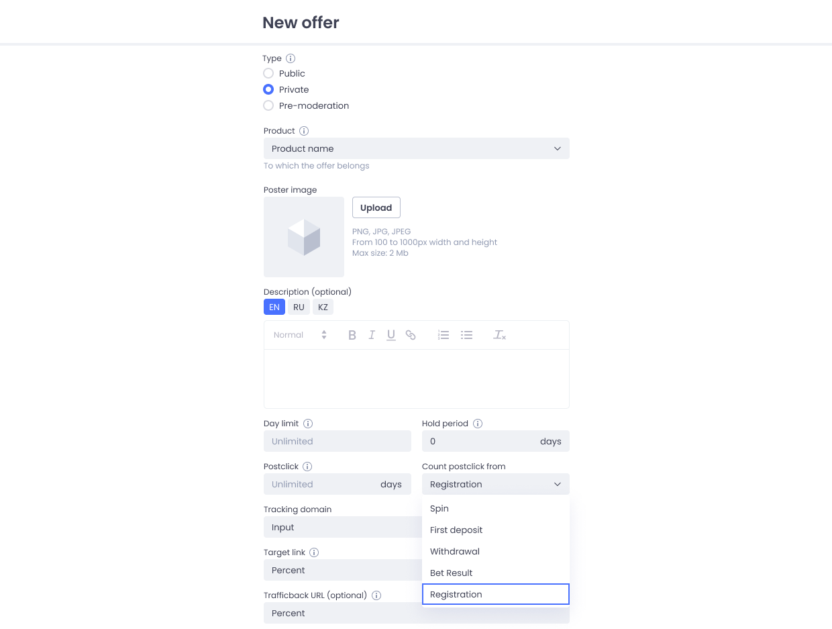Insert a bulleted list

466,335
